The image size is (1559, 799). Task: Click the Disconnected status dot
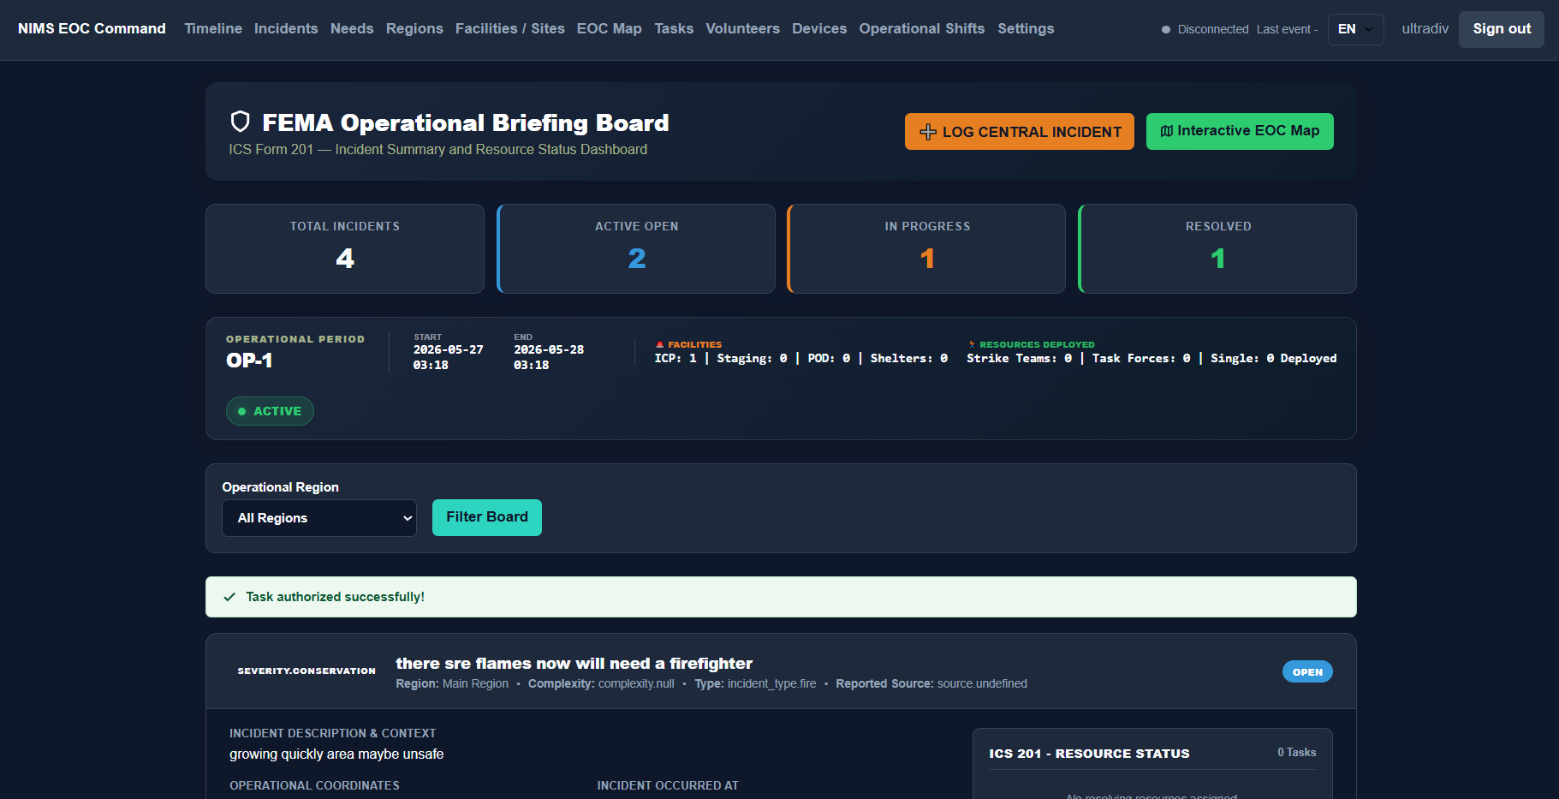(1166, 29)
